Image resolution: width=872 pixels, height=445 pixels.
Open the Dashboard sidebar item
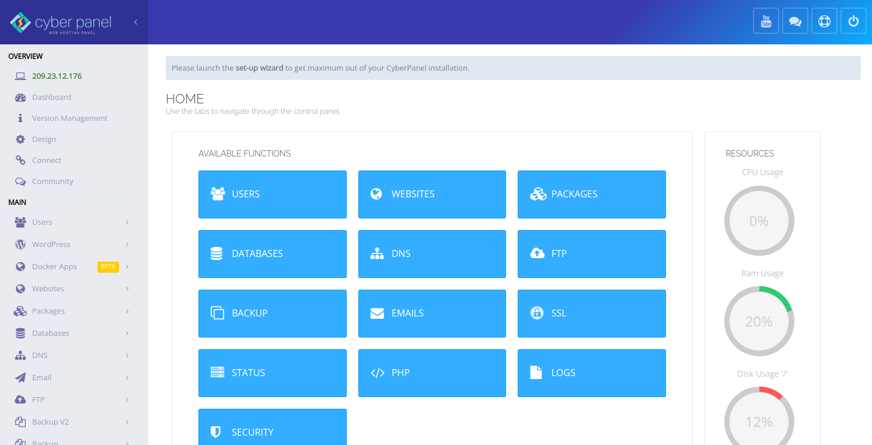point(51,98)
